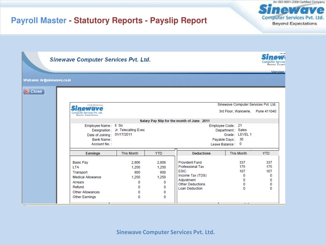Click the ESIC This Month value 107
The image size is (326, 245).
tap(242, 171)
